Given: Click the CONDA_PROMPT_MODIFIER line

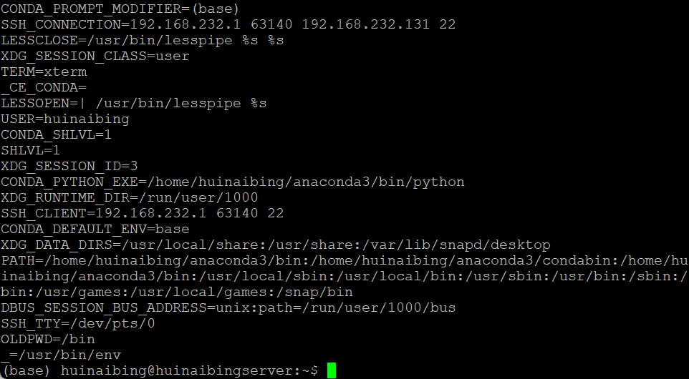Looking at the screenshot, I should (x=120, y=9).
